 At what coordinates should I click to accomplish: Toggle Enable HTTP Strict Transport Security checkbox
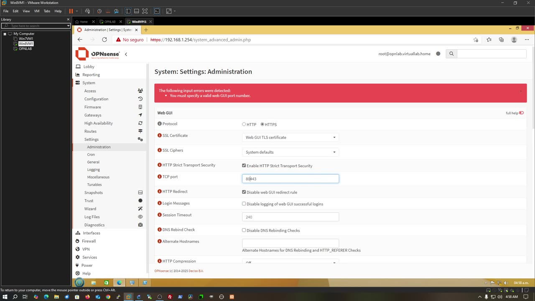[244, 166]
